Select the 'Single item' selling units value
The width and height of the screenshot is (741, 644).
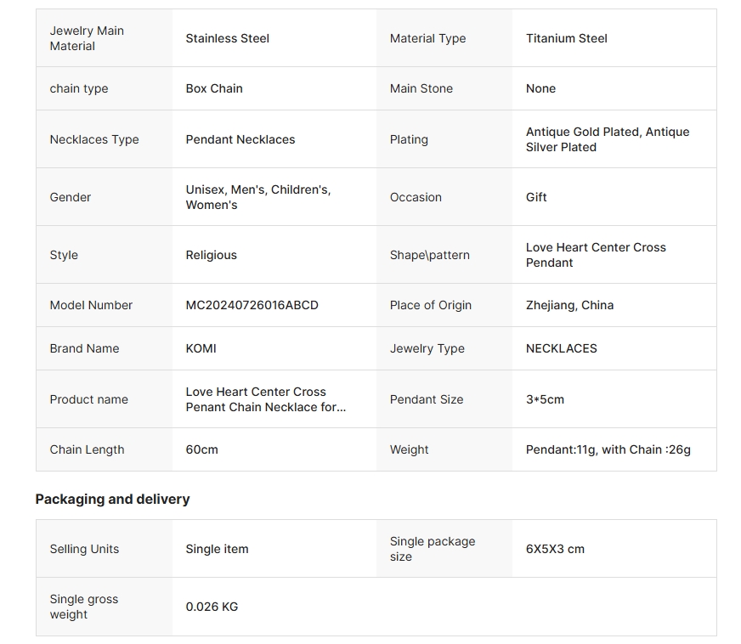(217, 549)
